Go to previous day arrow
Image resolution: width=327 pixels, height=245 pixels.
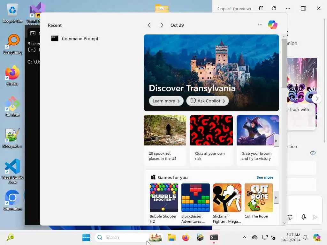coord(149,25)
